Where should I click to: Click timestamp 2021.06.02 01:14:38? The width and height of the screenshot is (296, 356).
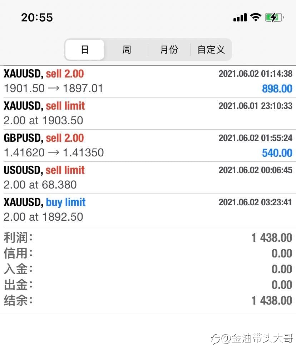(x=256, y=74)
